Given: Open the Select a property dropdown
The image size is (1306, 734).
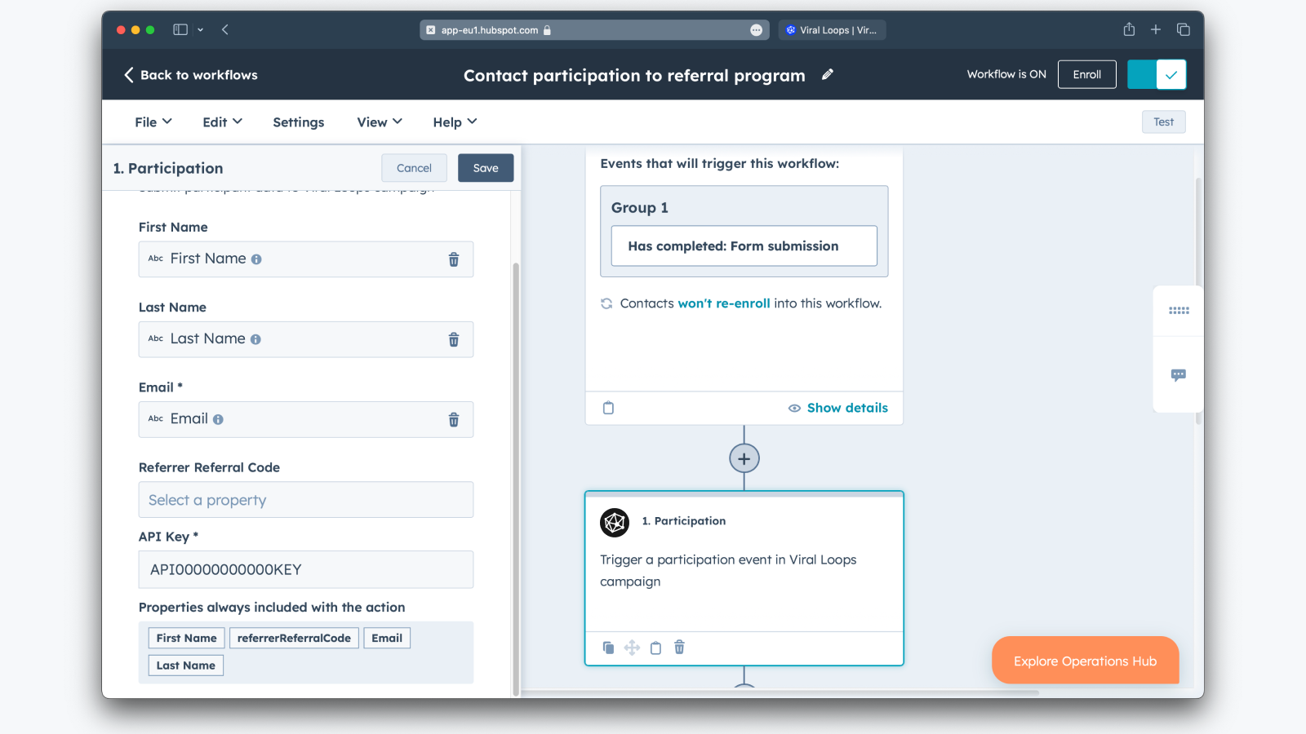Looking at the screenshot, I should 305,499.
